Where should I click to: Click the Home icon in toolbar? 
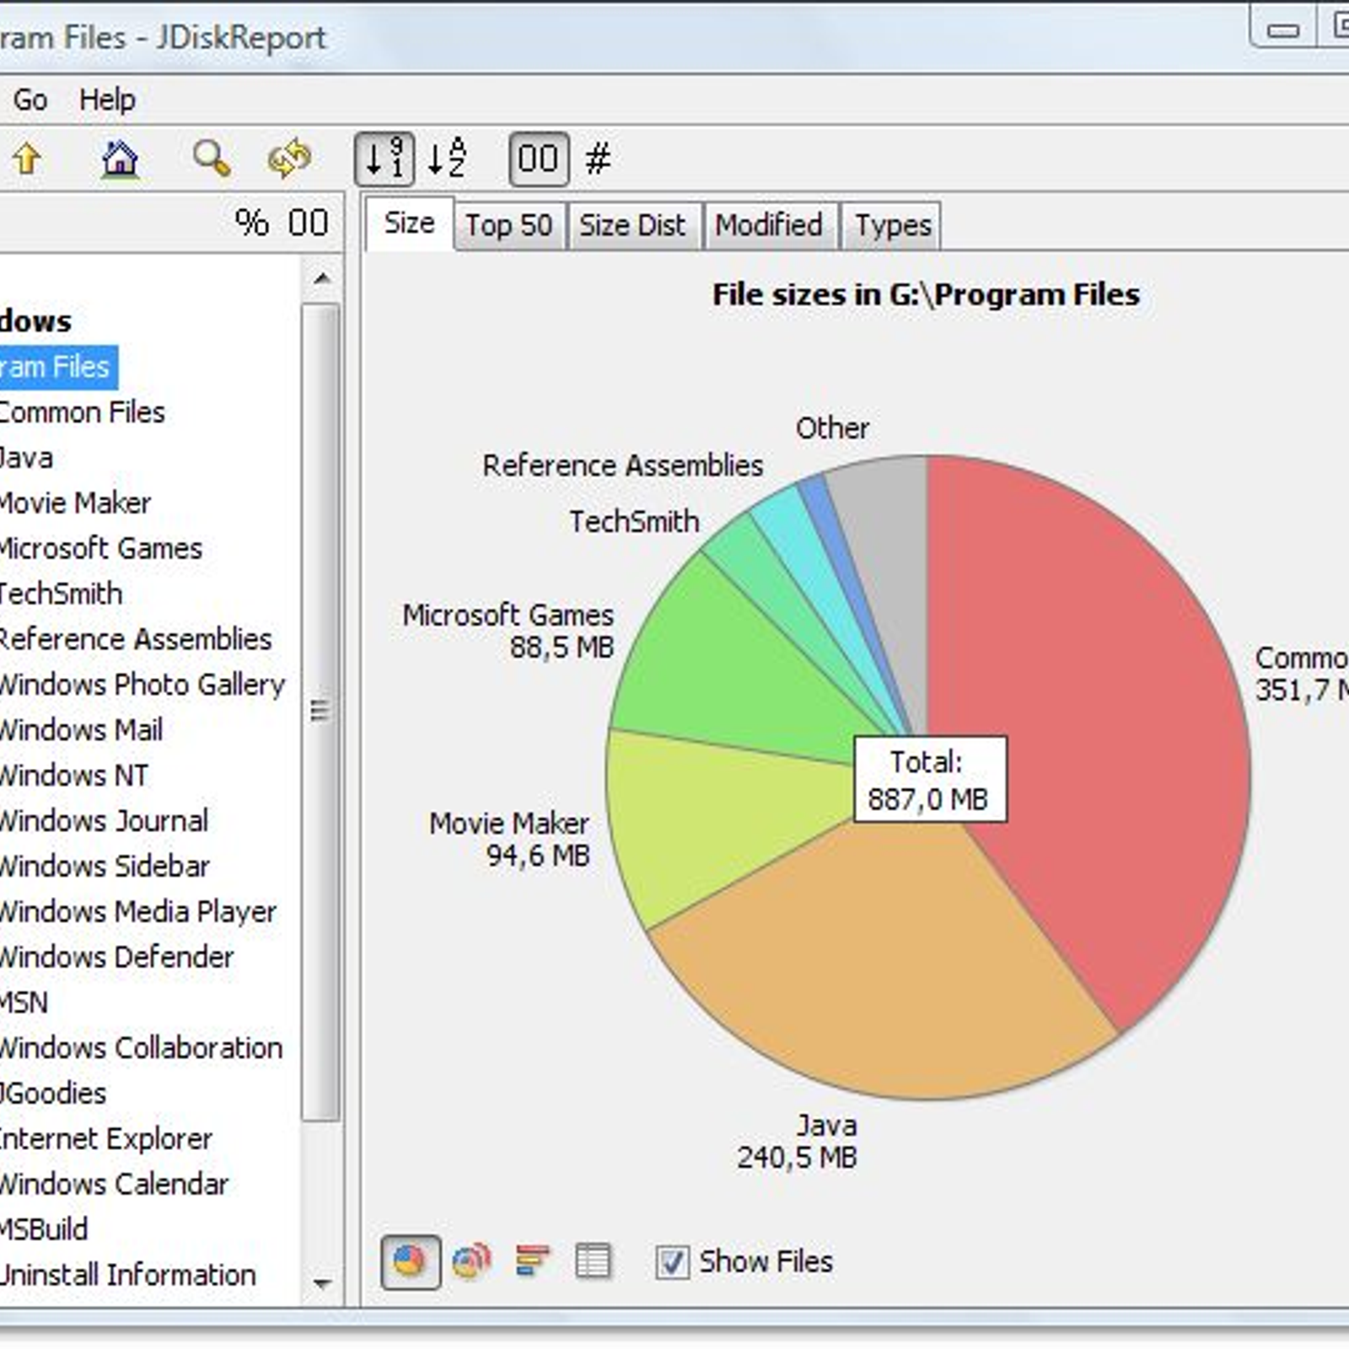120,159
